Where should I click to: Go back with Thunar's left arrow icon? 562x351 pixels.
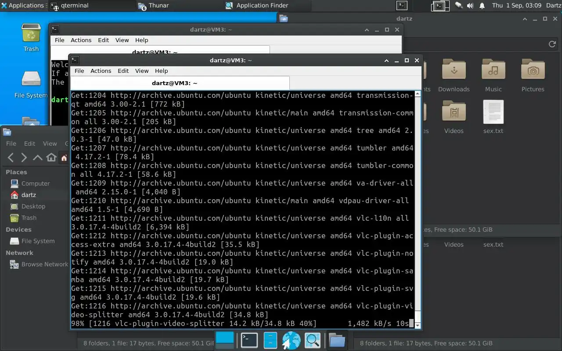point(11,158)
